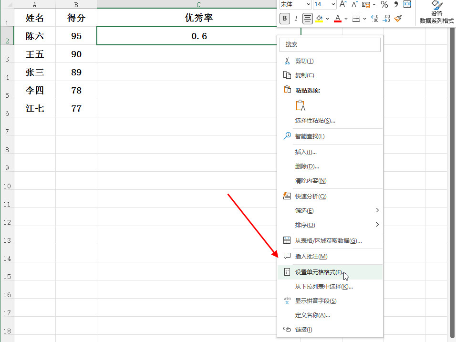The image size is (456, 342).
Task: Open font color dropdown arrow
Action: [346, 19]
